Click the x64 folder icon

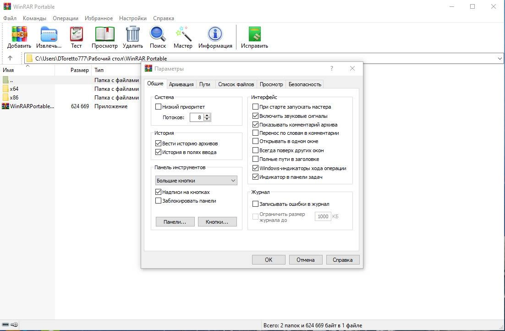[5, 88]
